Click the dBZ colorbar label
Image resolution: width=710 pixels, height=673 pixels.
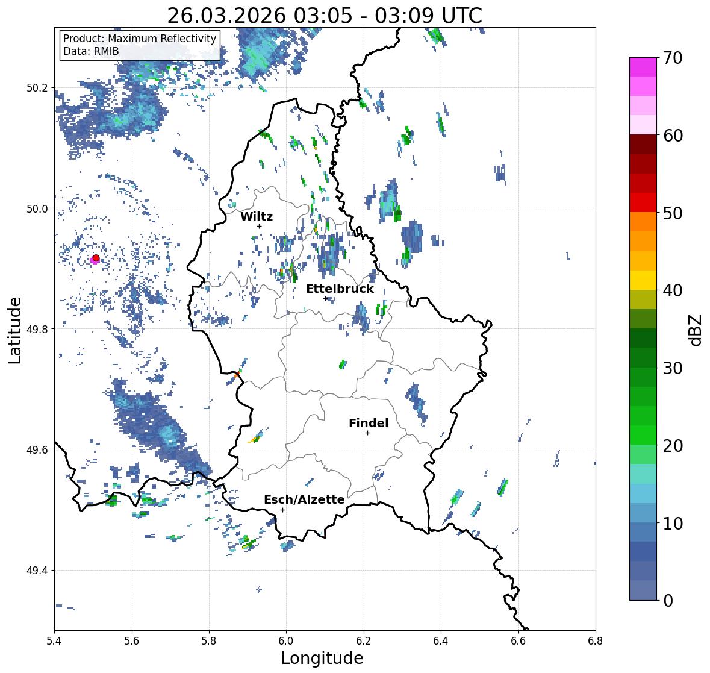[x=696, y=330]
